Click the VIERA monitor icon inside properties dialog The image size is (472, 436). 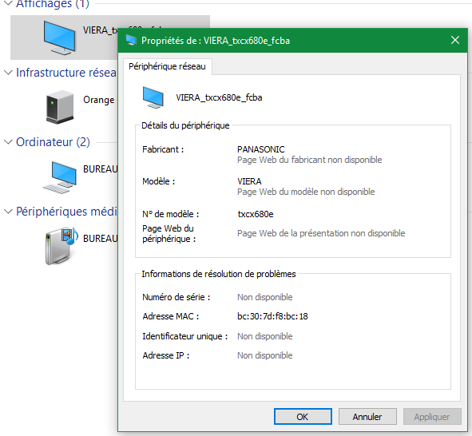(153, 97)
